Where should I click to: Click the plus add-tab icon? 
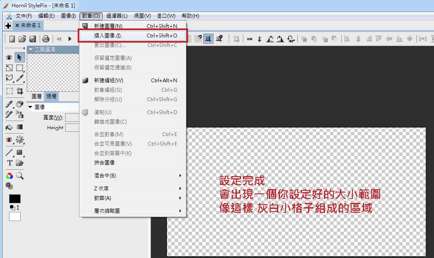8,26
